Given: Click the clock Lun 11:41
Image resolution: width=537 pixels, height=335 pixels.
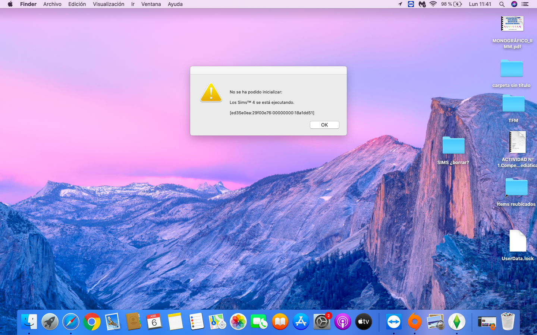Looking at the screenshot, I should click(x=480, y=4).
